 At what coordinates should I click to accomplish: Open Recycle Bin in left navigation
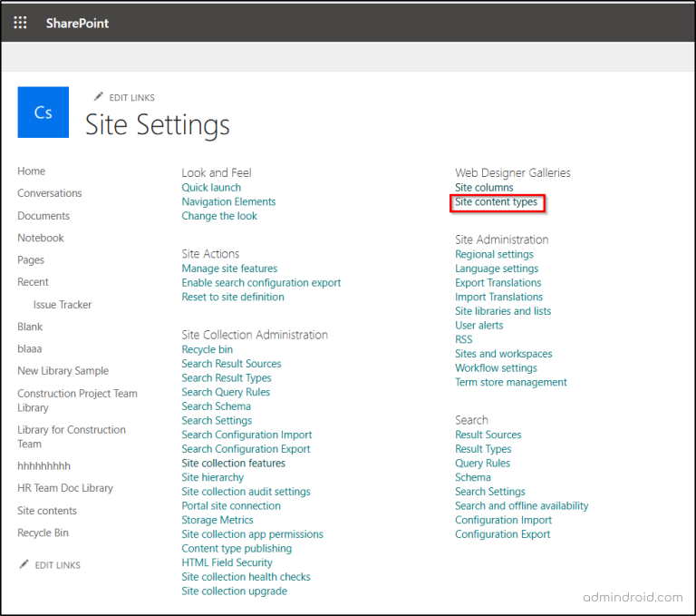click(43, 533)
